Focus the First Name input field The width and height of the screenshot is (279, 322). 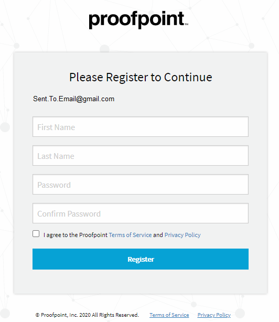141,127
